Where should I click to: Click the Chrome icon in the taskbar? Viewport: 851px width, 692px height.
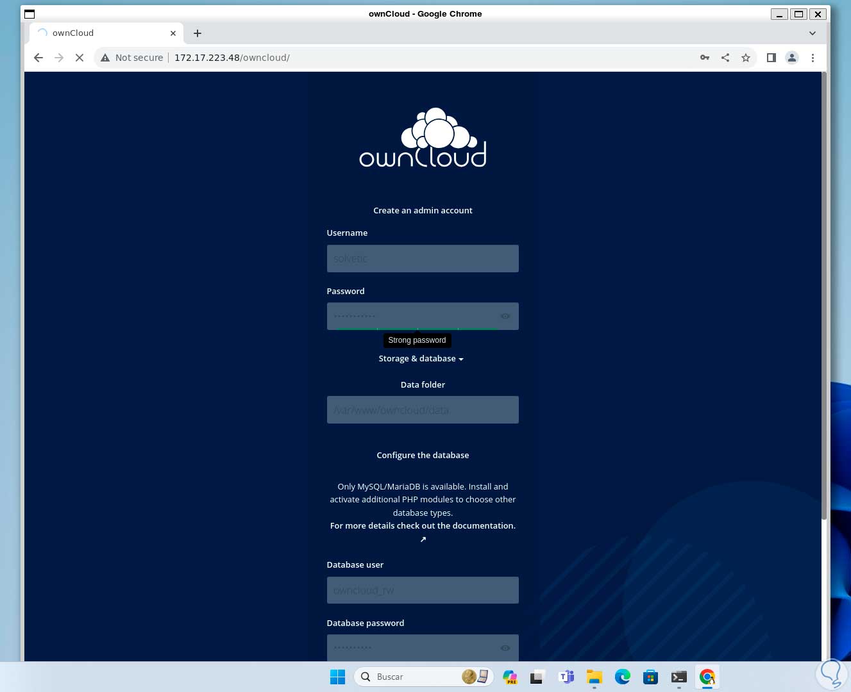[x=707, y=677]
